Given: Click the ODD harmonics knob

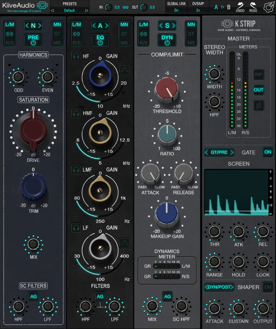Looking at the screenshot, I should click(18, 77).
